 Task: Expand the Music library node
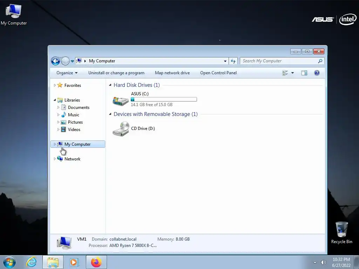(59, 115)
